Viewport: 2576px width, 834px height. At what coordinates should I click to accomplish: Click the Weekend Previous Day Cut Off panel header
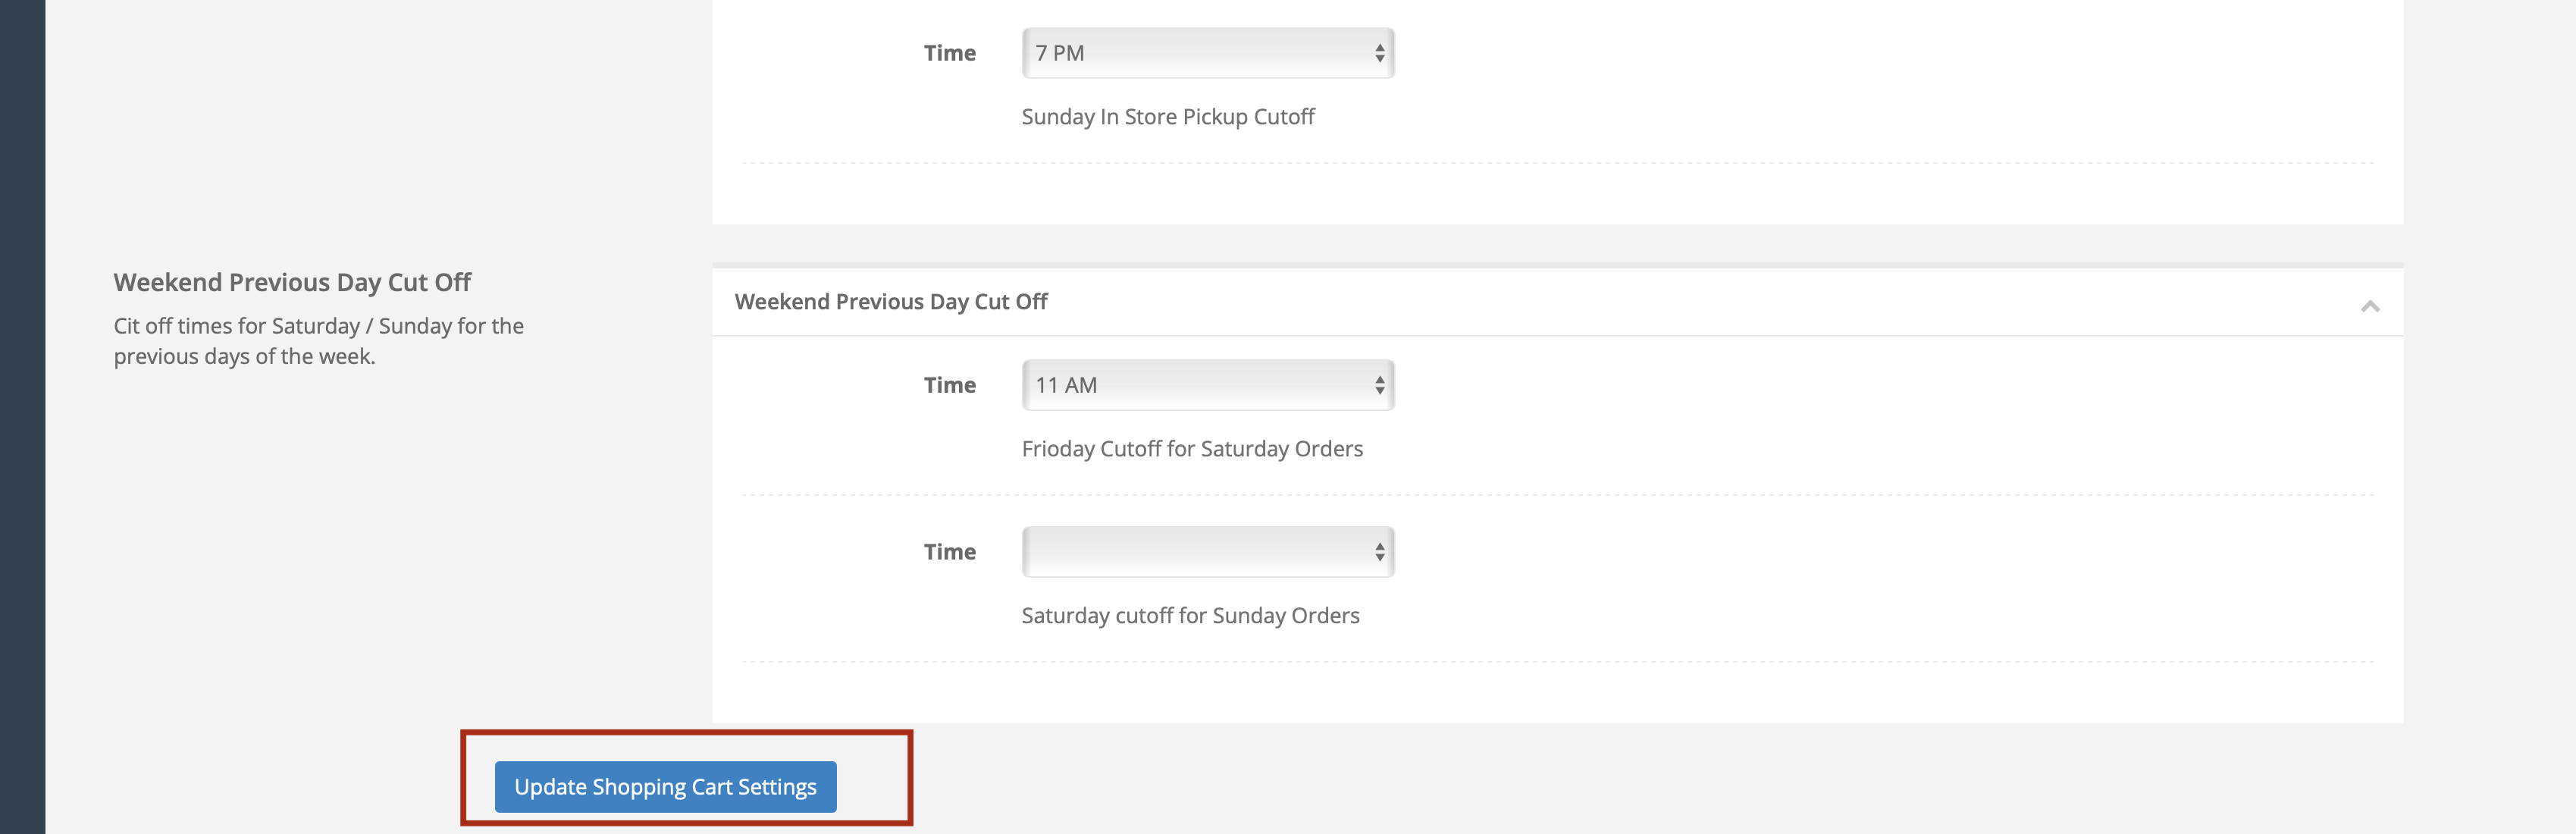[x=1557, y=302]
